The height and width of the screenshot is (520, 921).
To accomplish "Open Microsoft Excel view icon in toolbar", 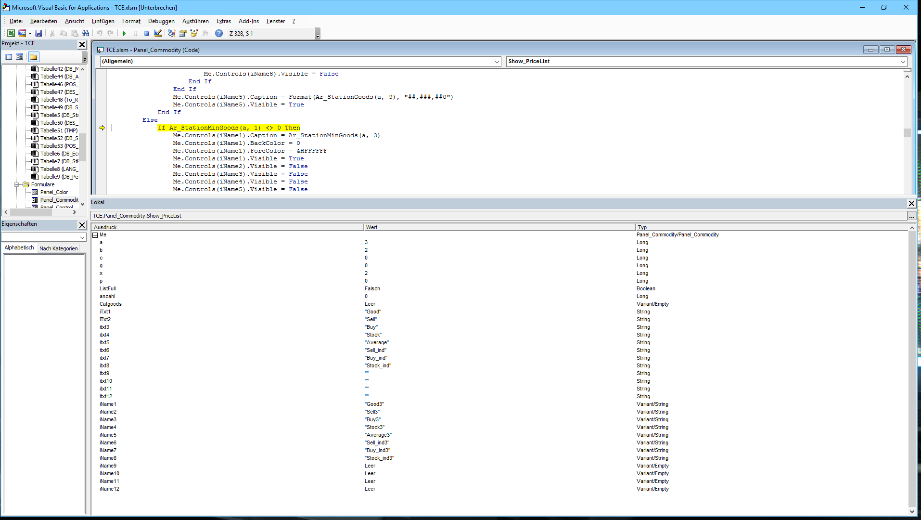I will click(x=11, y=33).
